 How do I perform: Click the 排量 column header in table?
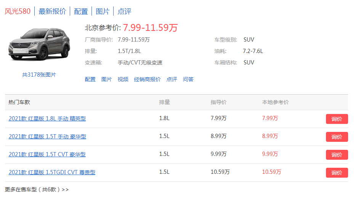165,102
